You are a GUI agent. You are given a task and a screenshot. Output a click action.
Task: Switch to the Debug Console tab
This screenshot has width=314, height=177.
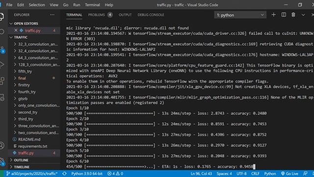pos(151,15)
